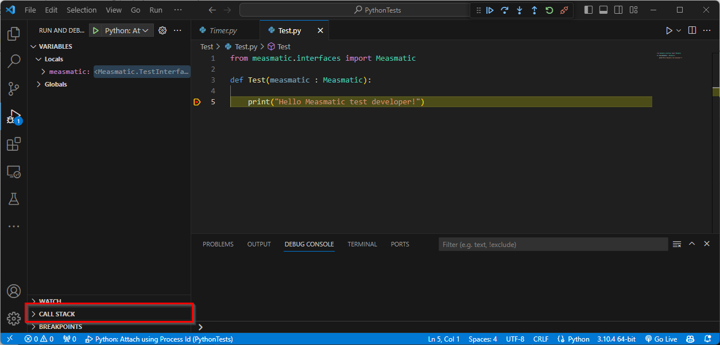
Task: Expand the Globals scope
Action: pos(109,84)
